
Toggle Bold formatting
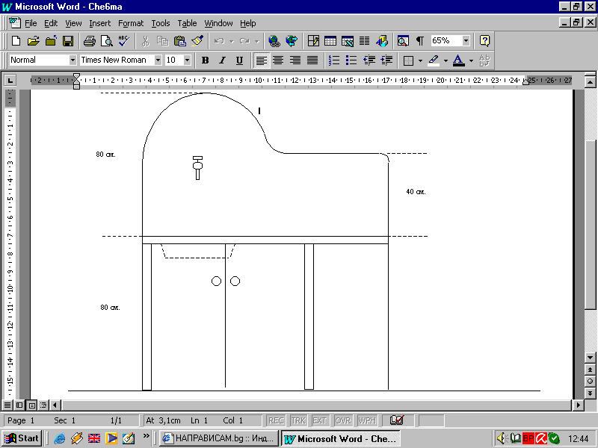pyautogui.click(x=205, y=60)
